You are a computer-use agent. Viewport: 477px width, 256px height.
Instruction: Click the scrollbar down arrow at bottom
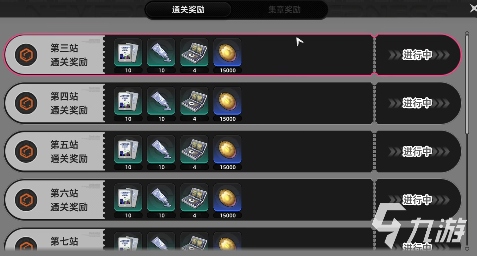[467, 249]
